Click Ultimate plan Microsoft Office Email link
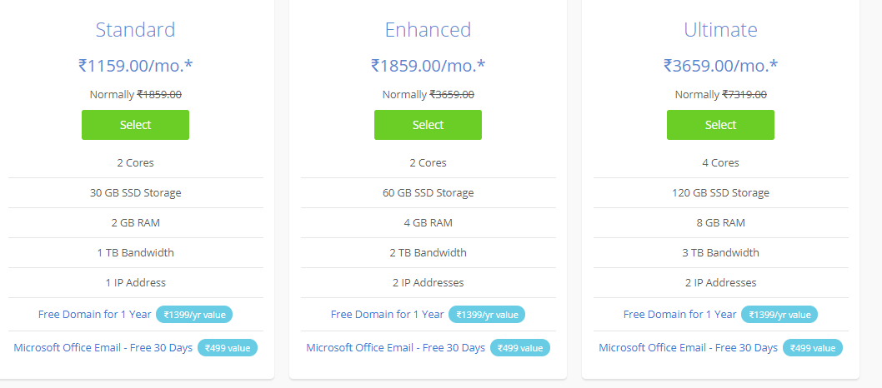This screenshot has width=882, height=388. pos(688,347)
